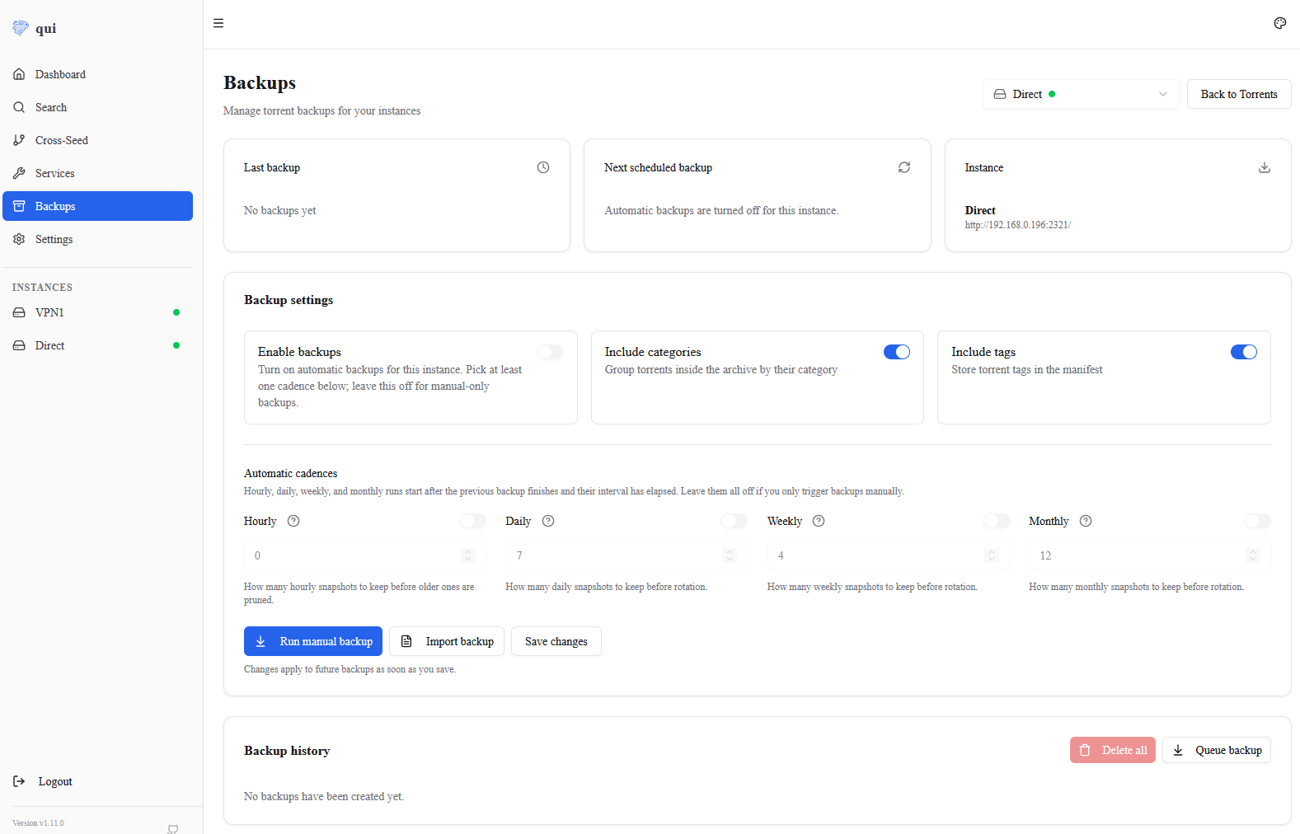The image size is (1300, 834).
Task: Click Run manual backup button
Action: point(313,641)
